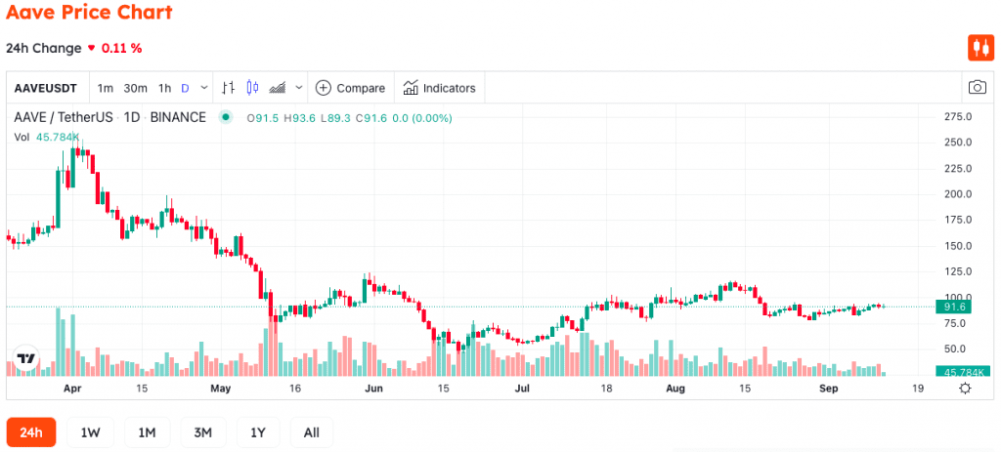
Task: Select the 1W range tab
Action: 90,432
